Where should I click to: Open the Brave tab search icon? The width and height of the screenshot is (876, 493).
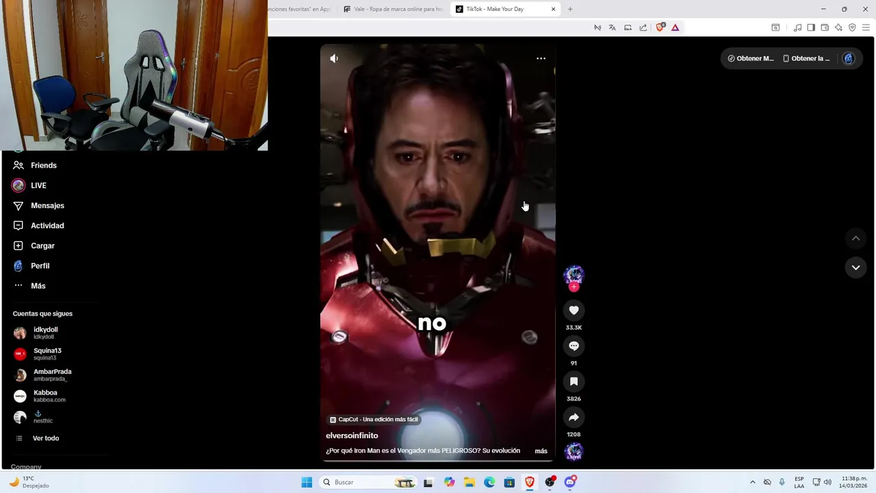775,27
